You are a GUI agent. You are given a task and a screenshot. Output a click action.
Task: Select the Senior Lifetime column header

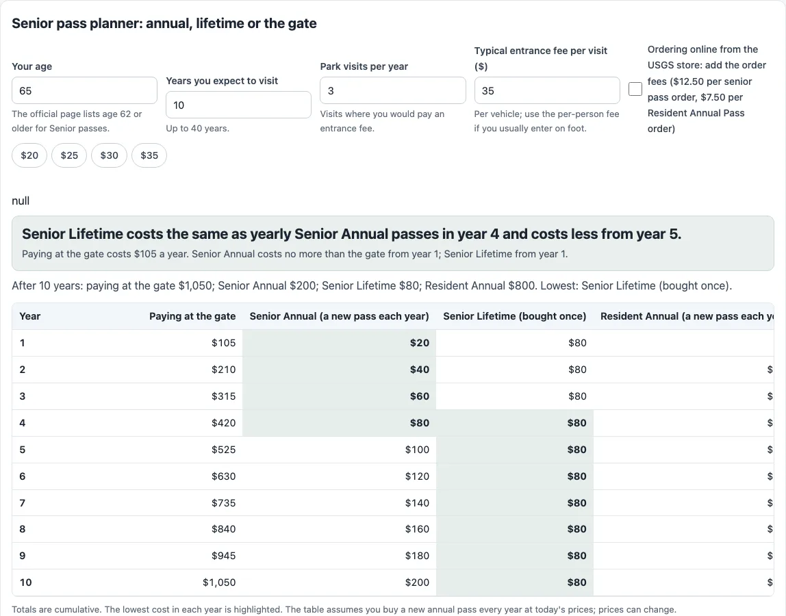tap(515, 316)
